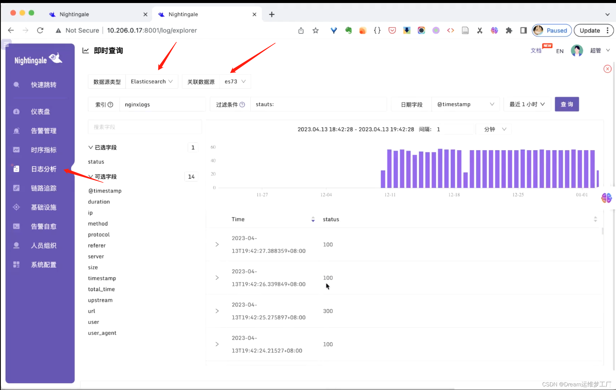Viewport: 616px width, 390px height.
Task: Click the help icon beside 过滤条件
Action: (242, 105)
